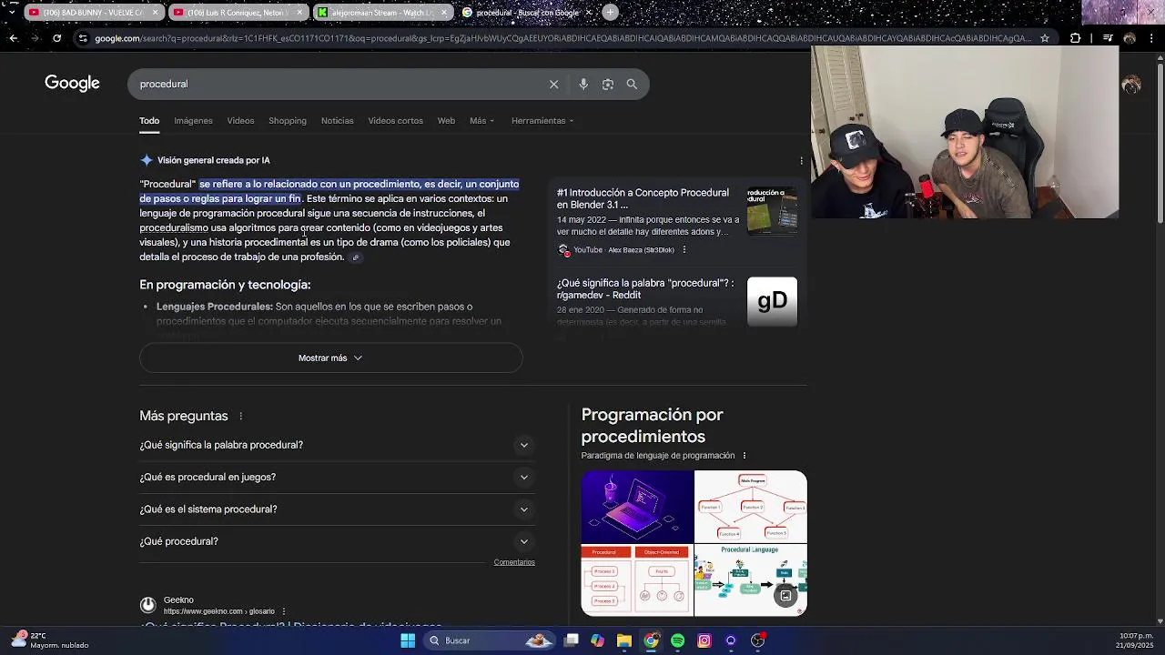The height and width of the screenshot is (655, 1165).
Task: Switch to the Noticias tab
Action: point(337,121)
